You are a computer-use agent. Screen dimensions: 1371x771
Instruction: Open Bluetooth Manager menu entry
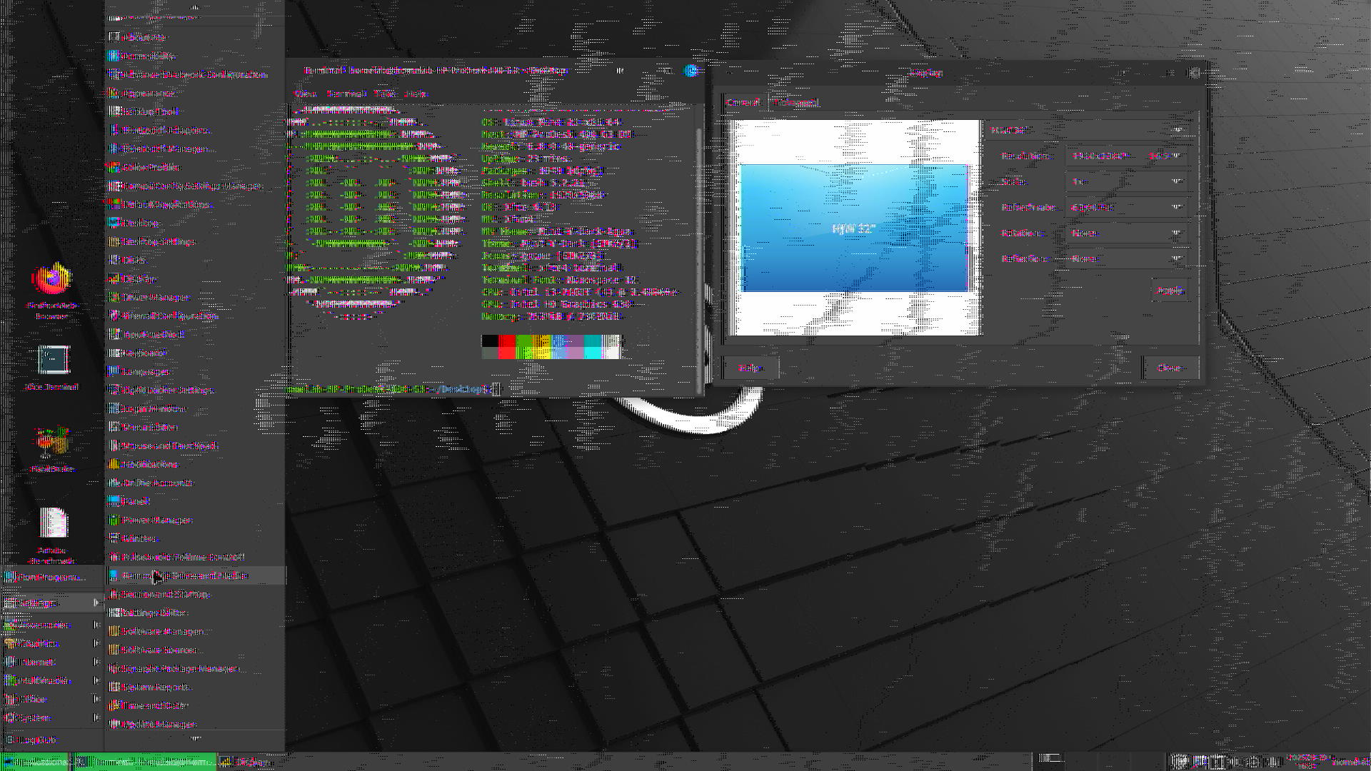tap(194, 148)
